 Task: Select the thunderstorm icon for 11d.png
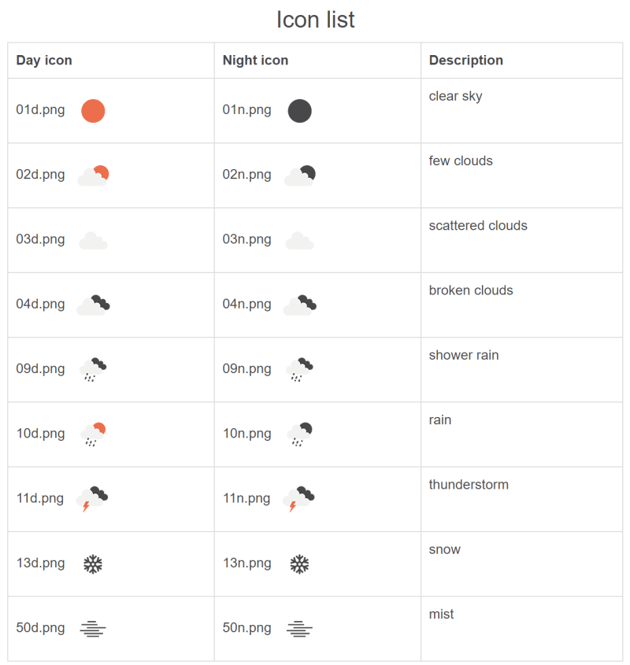(x=93, y=498)
